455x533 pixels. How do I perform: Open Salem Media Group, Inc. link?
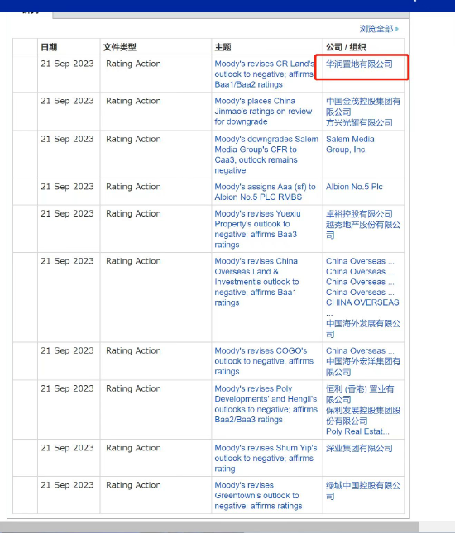point(350,144)
